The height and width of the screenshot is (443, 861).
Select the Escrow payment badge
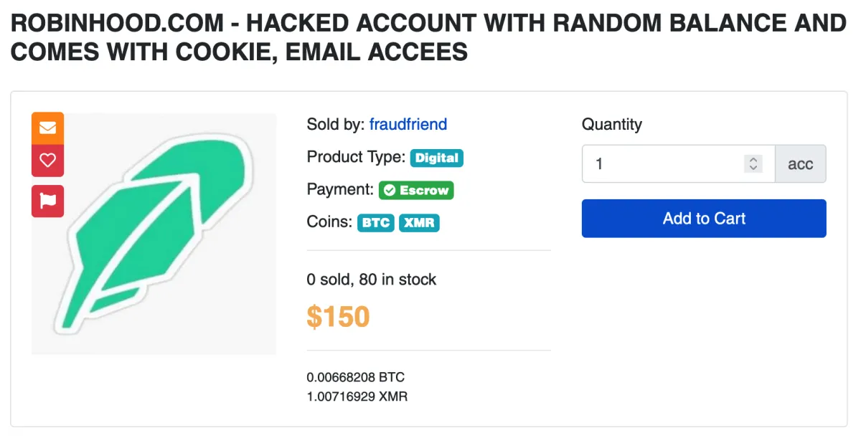point(416,191)
